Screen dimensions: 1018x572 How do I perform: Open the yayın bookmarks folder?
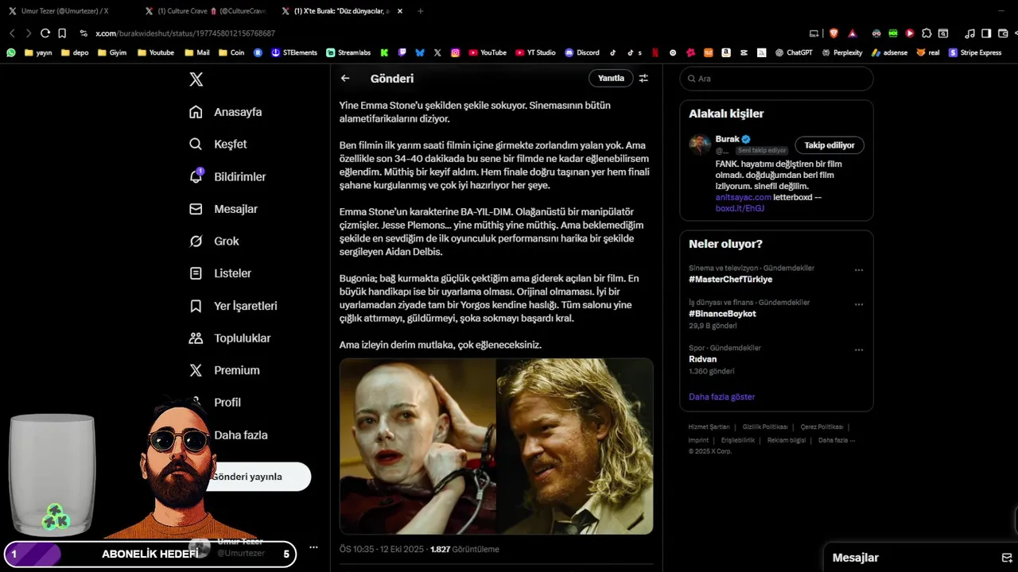click(38, 52)
